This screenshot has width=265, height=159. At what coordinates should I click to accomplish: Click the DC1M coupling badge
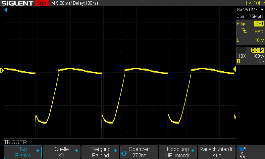(x=258, y=50)
